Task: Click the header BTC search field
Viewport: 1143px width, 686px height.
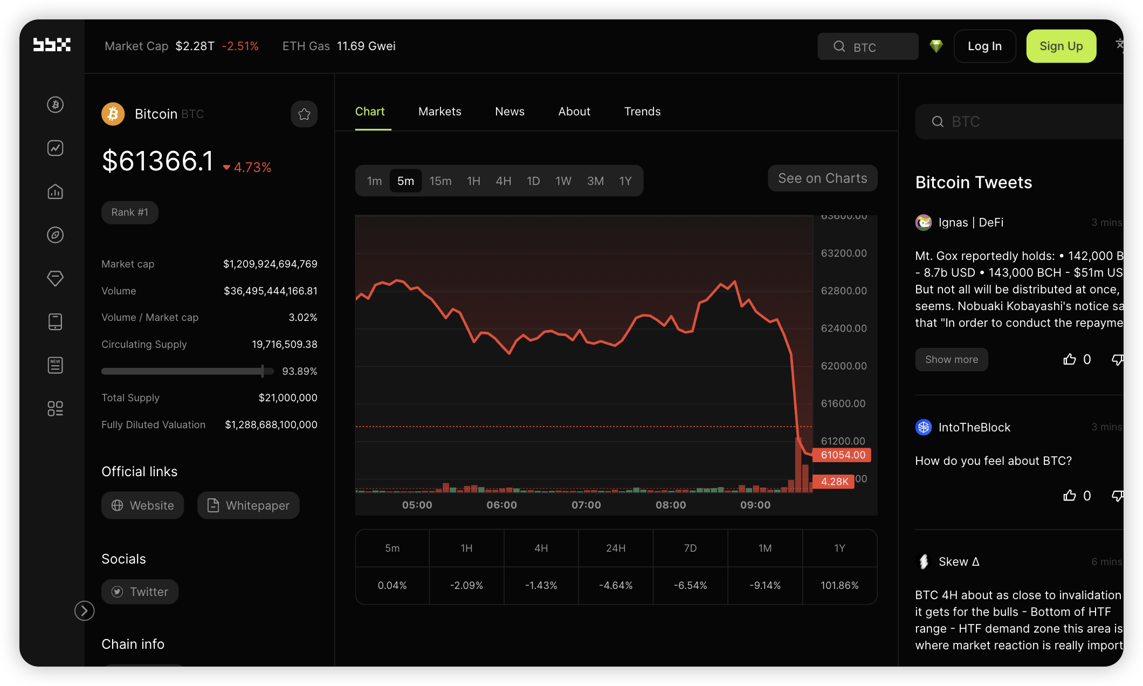Action: 868,46
